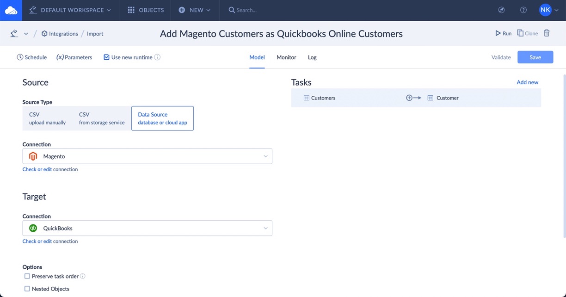Switch to the Monitor tab

point(286,57)
